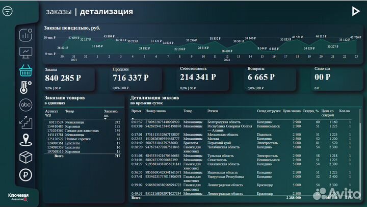Select the 'Менажницы' row with article 69151524
Screen dimensions: 367x207
click(x=82, y=122)
